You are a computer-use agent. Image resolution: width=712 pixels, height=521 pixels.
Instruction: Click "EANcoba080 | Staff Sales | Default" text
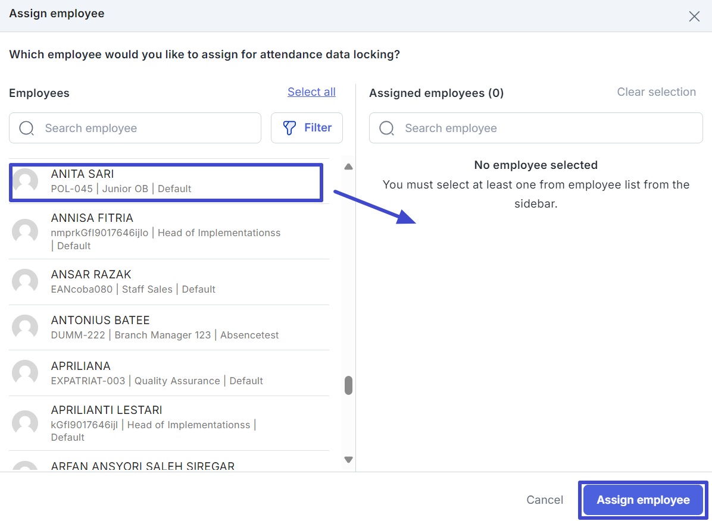tap(133, 290)
